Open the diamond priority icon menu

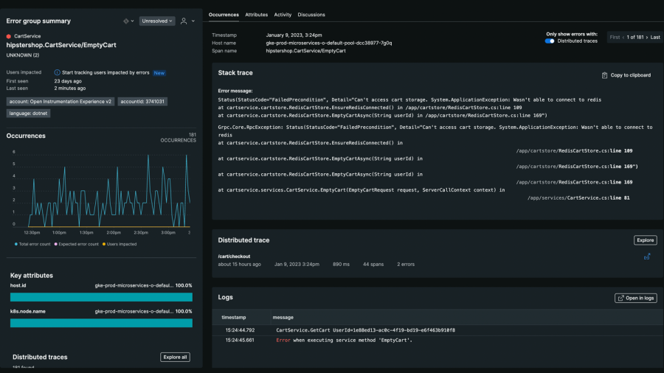point(126,21)
